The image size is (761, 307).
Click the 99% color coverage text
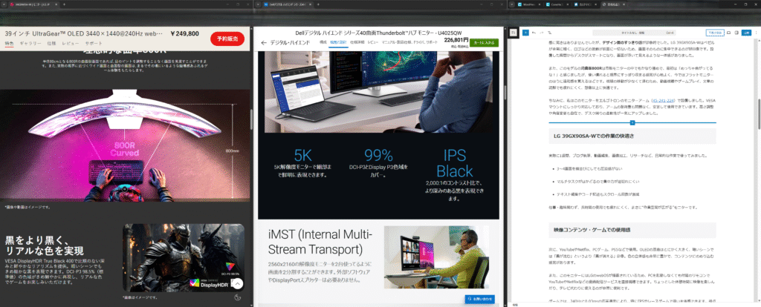click(378, 162)
